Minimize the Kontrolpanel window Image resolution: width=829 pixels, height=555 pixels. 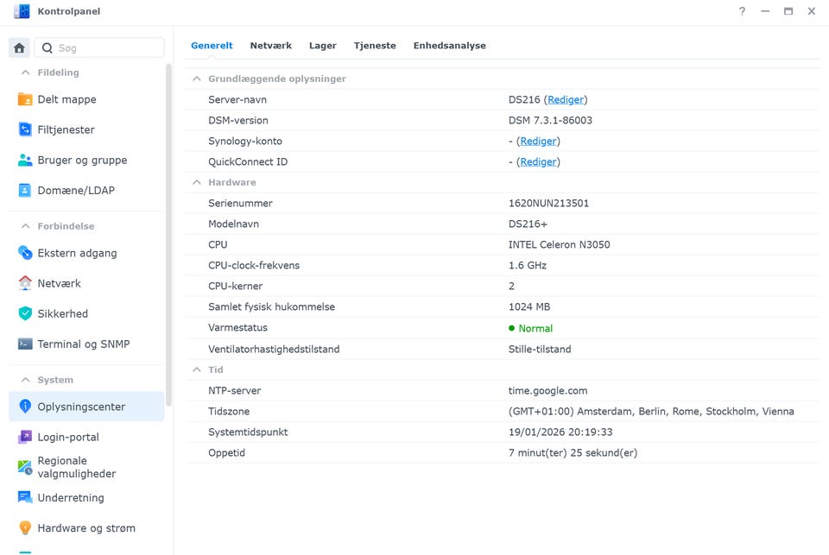coord(765,11)
